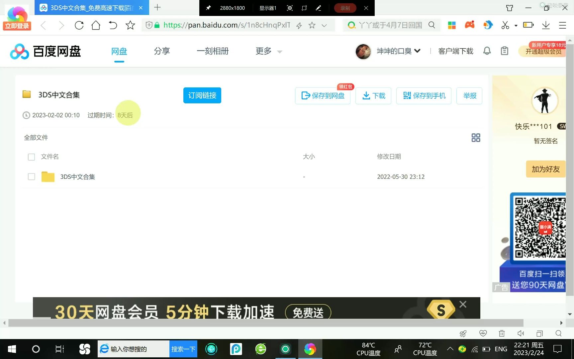Click the 立即登录 login badge
Screen dimensions: 574x359
click(x=17, y=26)
